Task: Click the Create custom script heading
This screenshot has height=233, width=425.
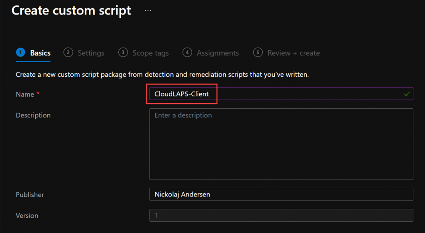Action: click(x=71, y=11)
